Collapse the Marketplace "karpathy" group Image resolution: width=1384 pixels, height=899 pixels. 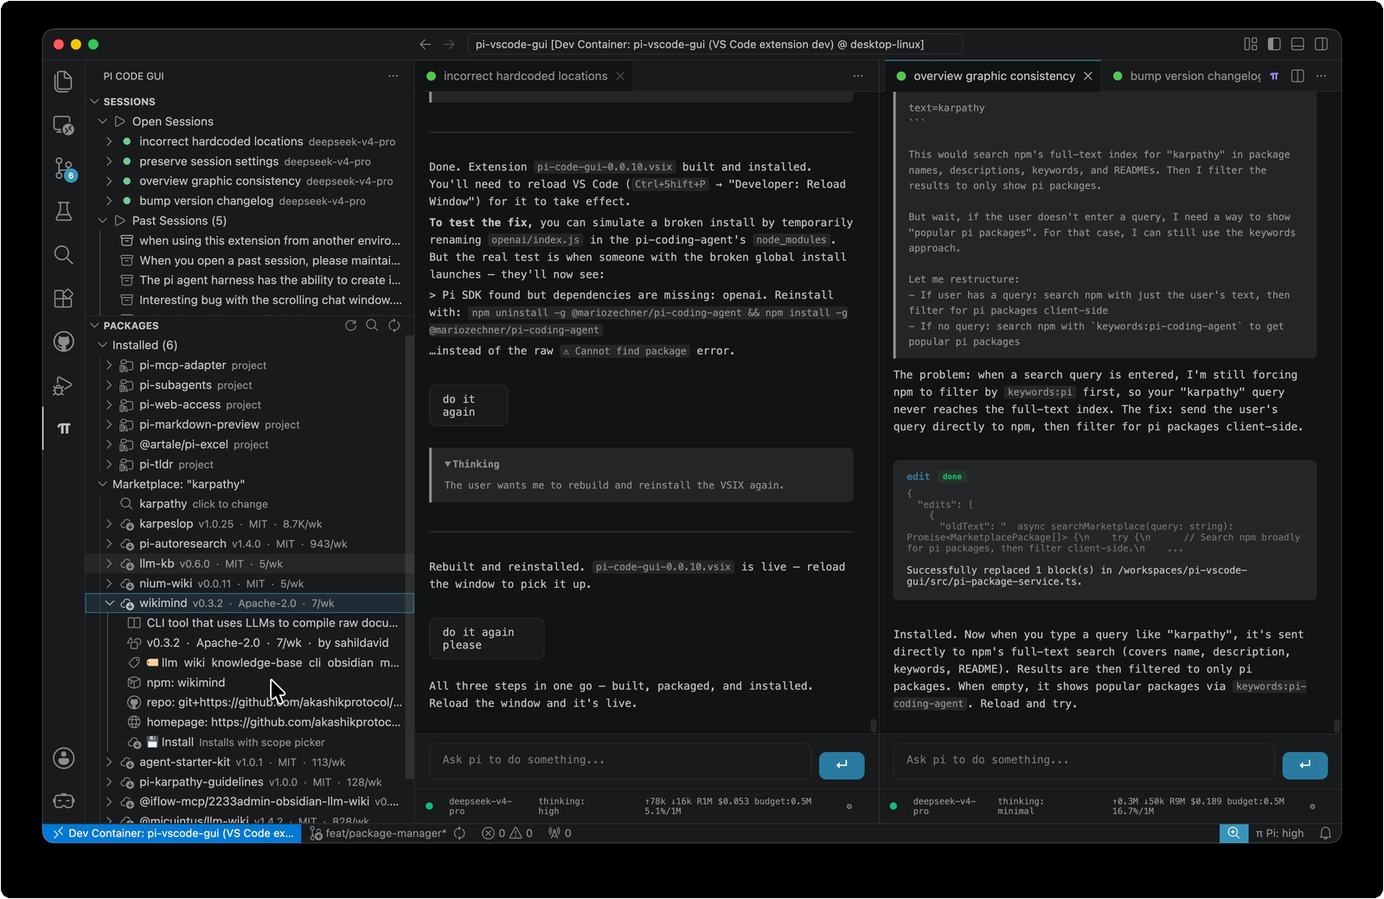[x=103, y=484]
